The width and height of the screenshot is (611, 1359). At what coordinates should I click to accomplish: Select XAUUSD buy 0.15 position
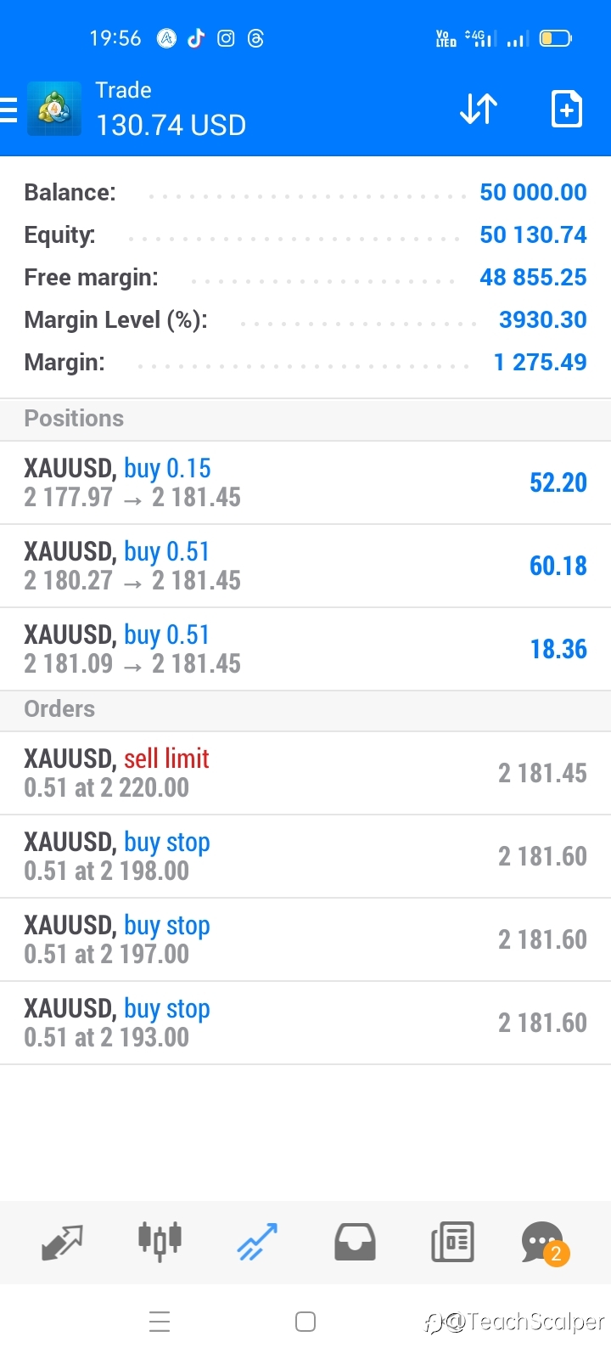tap(305, 482)
